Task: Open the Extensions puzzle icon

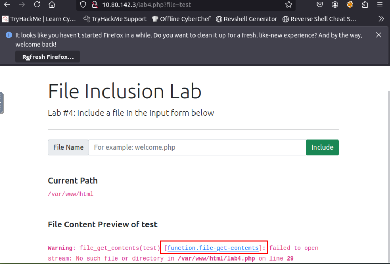Action: pyautogui.click(x=365, y=5)
